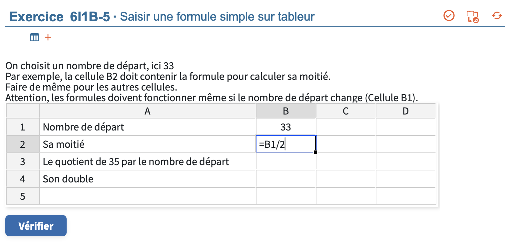The width and height of the screenshot is (505, 245).
Task: Click the black fill handle on cell B2
Action: (x=315, y=152)
